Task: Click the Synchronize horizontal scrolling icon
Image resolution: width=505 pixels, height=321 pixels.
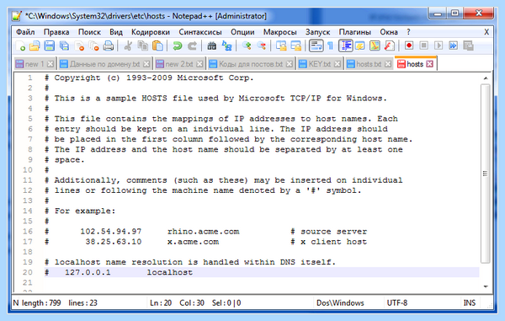Action: pyautogui.click(x=296, y=45)
